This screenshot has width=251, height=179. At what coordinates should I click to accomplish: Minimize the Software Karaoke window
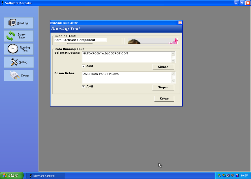coord(237,3)
